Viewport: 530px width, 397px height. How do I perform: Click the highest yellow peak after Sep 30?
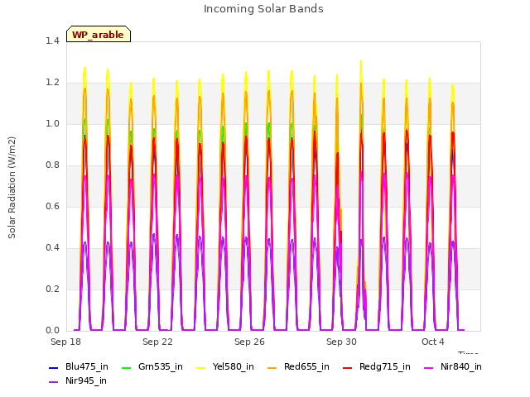coord(361,62)
